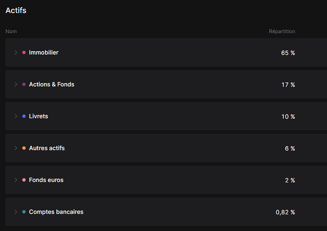
Task: Expand the Livrets row chevron
Action: [16, 116]
